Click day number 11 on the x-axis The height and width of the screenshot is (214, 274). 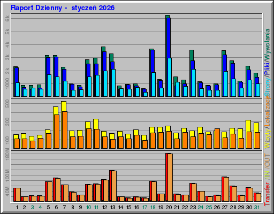[x=96, y=208]
